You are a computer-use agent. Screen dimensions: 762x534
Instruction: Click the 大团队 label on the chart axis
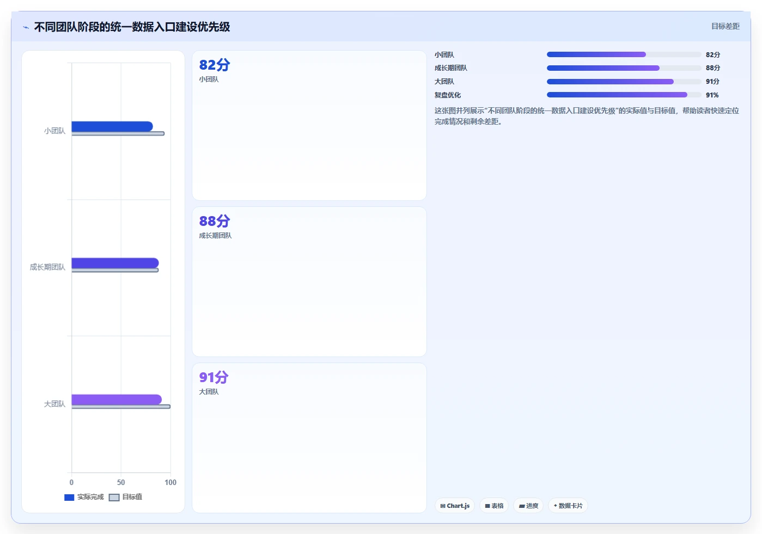tap(54, 404)
